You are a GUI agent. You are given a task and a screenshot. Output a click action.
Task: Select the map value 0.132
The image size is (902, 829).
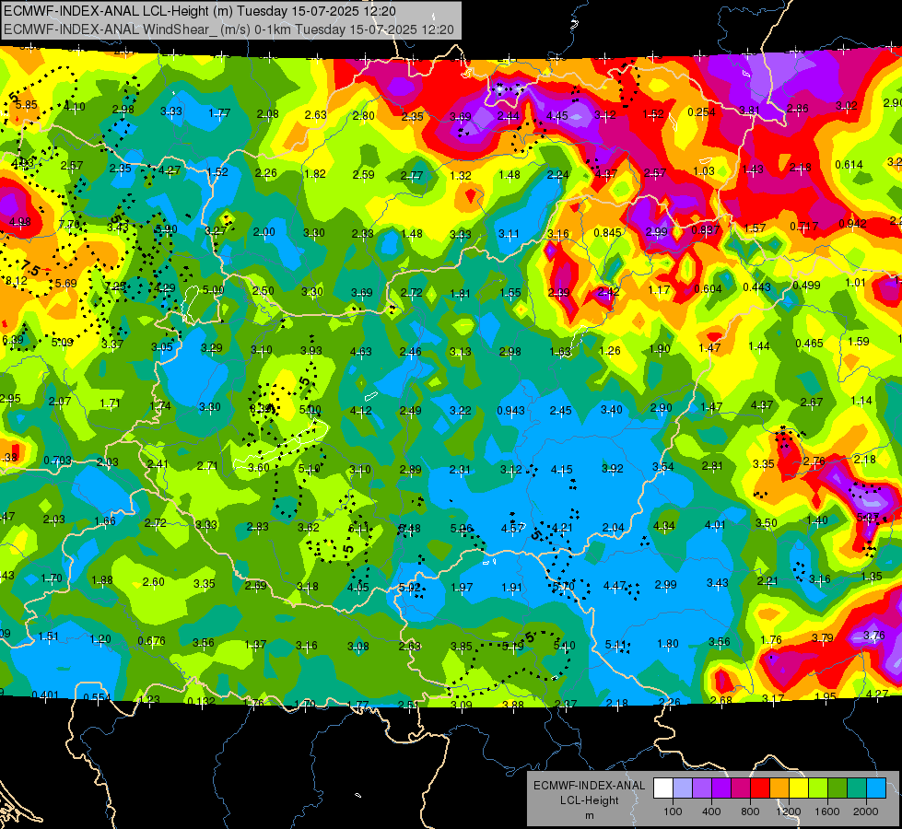point(202,701)
